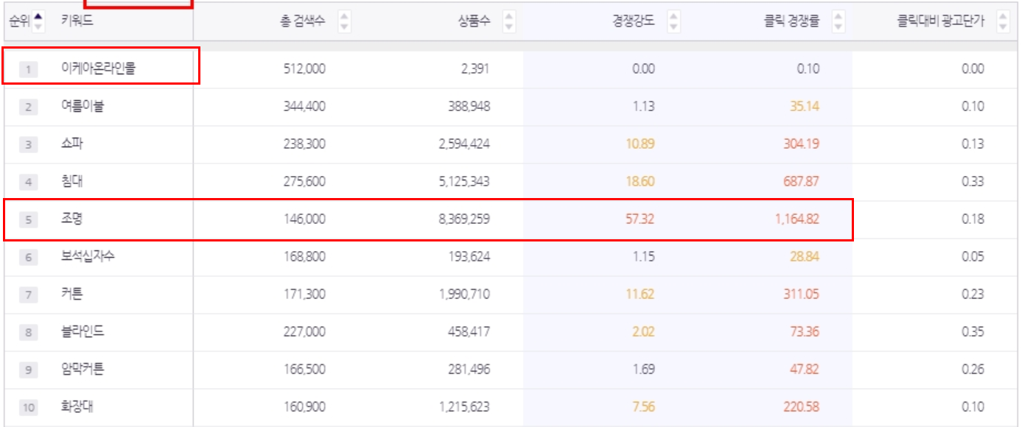
Task: Select search count 512,000
Action: pyautogui.click(x=304, y=69)
